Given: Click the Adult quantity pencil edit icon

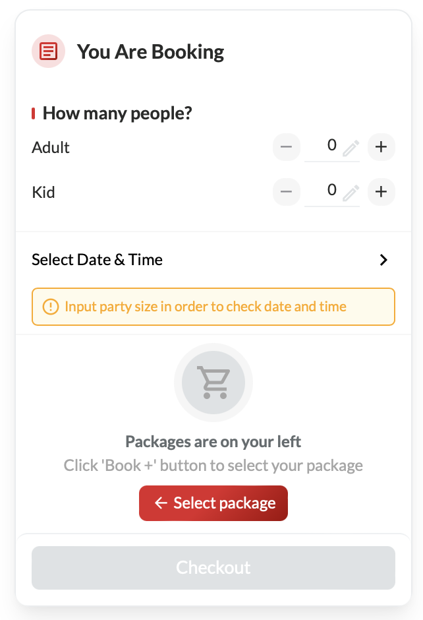Looking at the screenshot, I should [x=351, y=148].
